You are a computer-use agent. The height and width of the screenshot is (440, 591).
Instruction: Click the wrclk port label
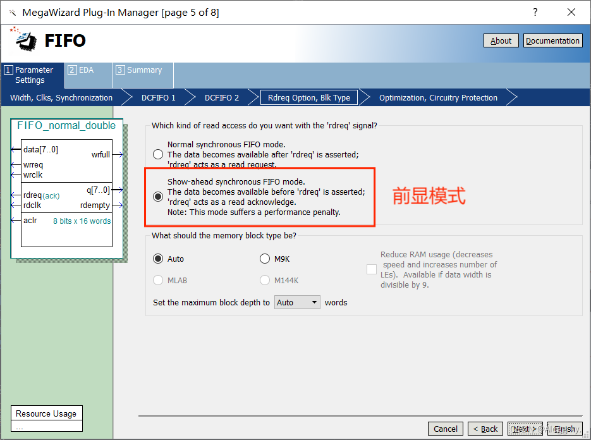point(33,175)
